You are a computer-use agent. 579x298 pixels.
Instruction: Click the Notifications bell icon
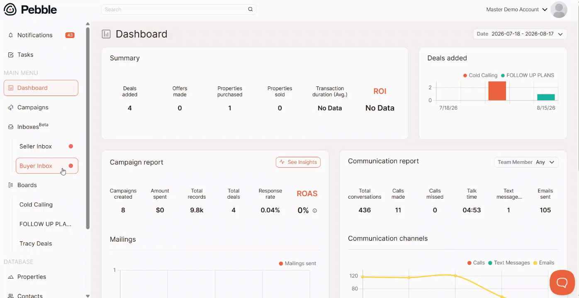click(11, 35)
